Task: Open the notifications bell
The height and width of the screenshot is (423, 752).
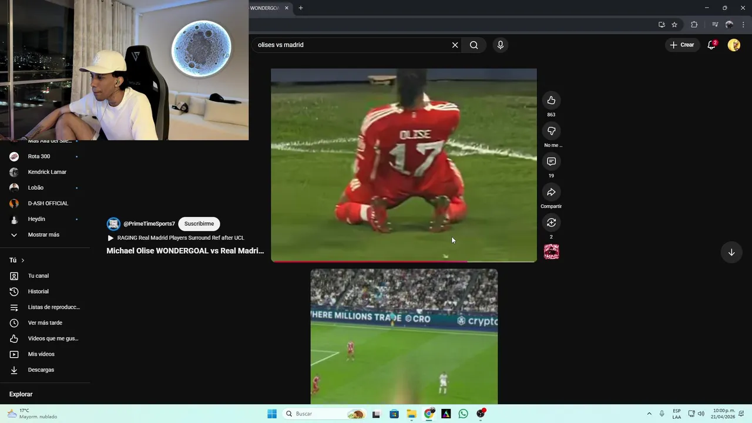Action: click(x=711, y=45)
